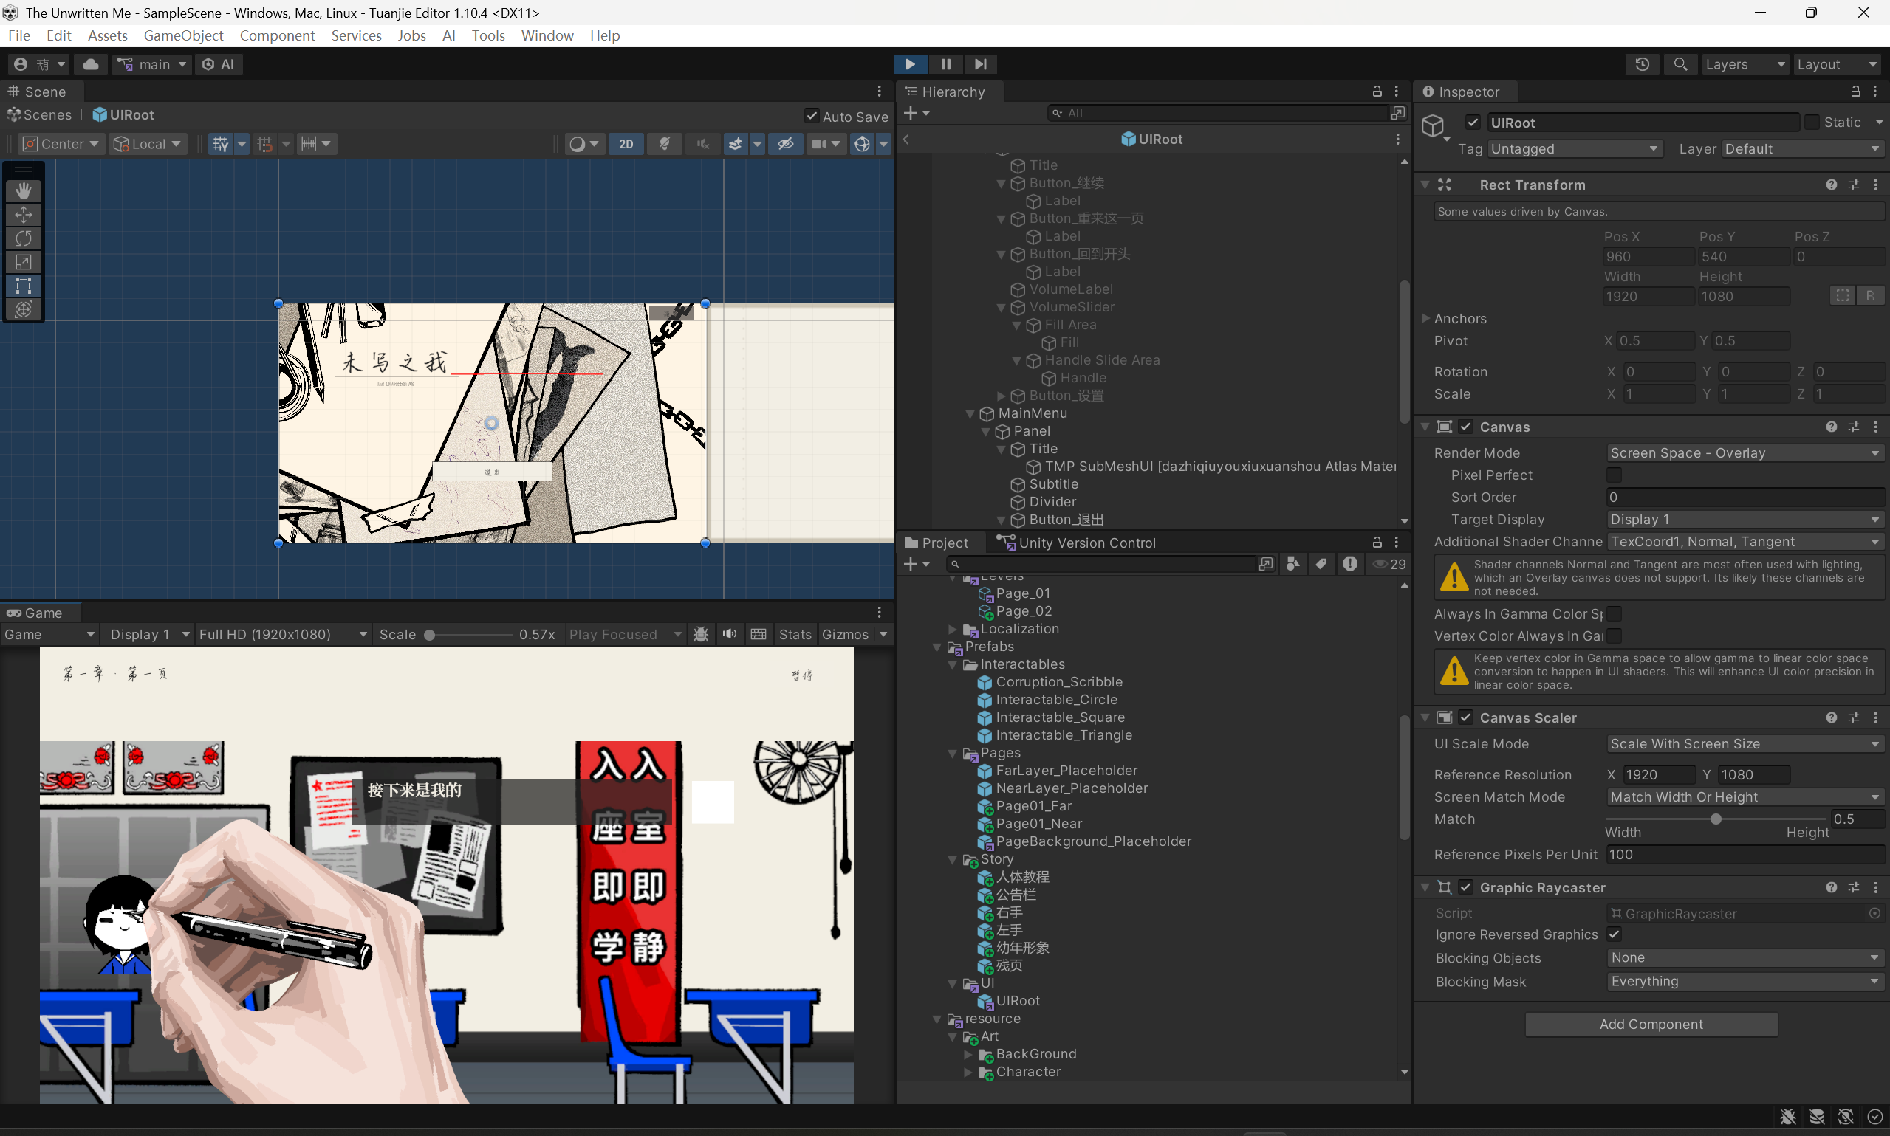Image resolution: width=1890 pixels, height=1136 pixels.
Task: Select the Hand view tool
Action: click(23, 190)
